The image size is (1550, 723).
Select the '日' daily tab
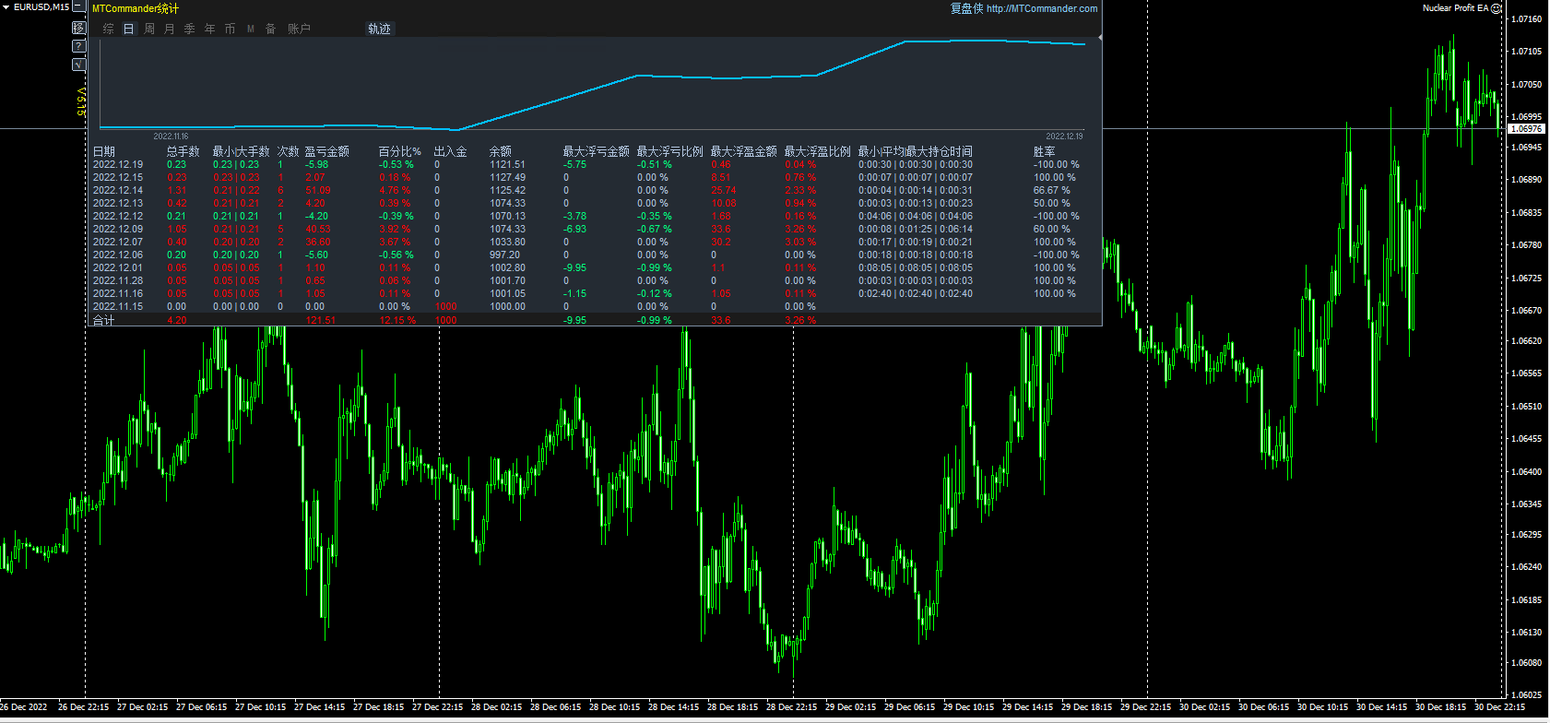click(x=129, y=30)
